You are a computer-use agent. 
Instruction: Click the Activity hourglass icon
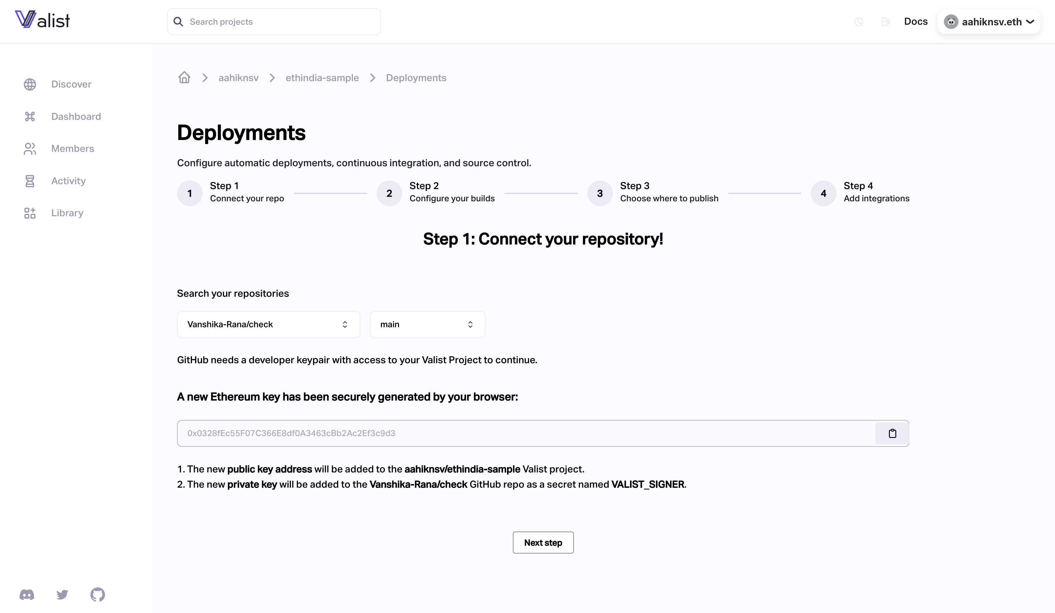(x=30, y=181)
